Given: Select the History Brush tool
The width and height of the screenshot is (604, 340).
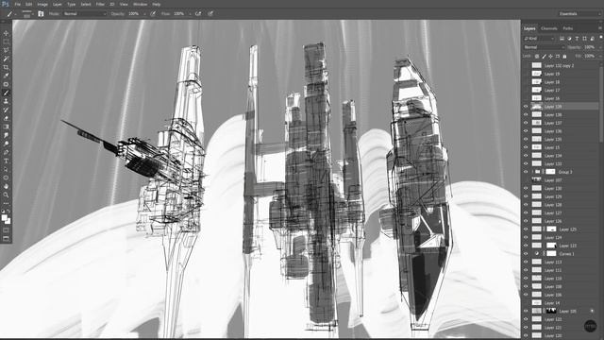Looking at the screenshot, I should (x=6, y=110).
